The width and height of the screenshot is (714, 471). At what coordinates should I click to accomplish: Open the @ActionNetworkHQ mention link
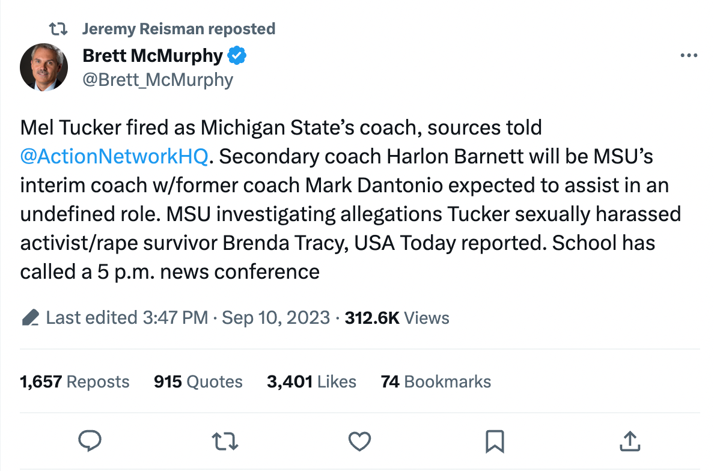pyautogui.click(x=114, y=156)
